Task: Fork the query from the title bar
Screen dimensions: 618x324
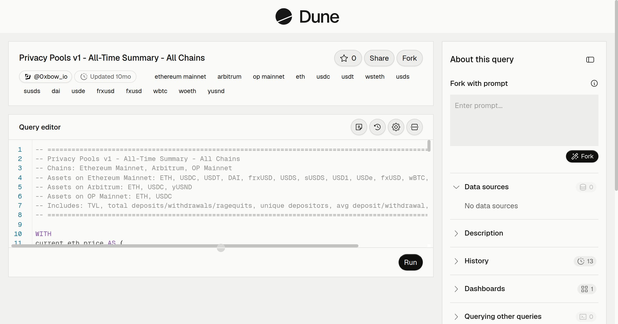Action: [x=409, y=58]
